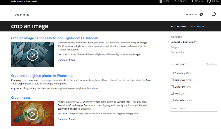This screenshot has height=129, width=221.
Task: Enable the Dreamweaver filter checkbox
Action: pos(172,80)
